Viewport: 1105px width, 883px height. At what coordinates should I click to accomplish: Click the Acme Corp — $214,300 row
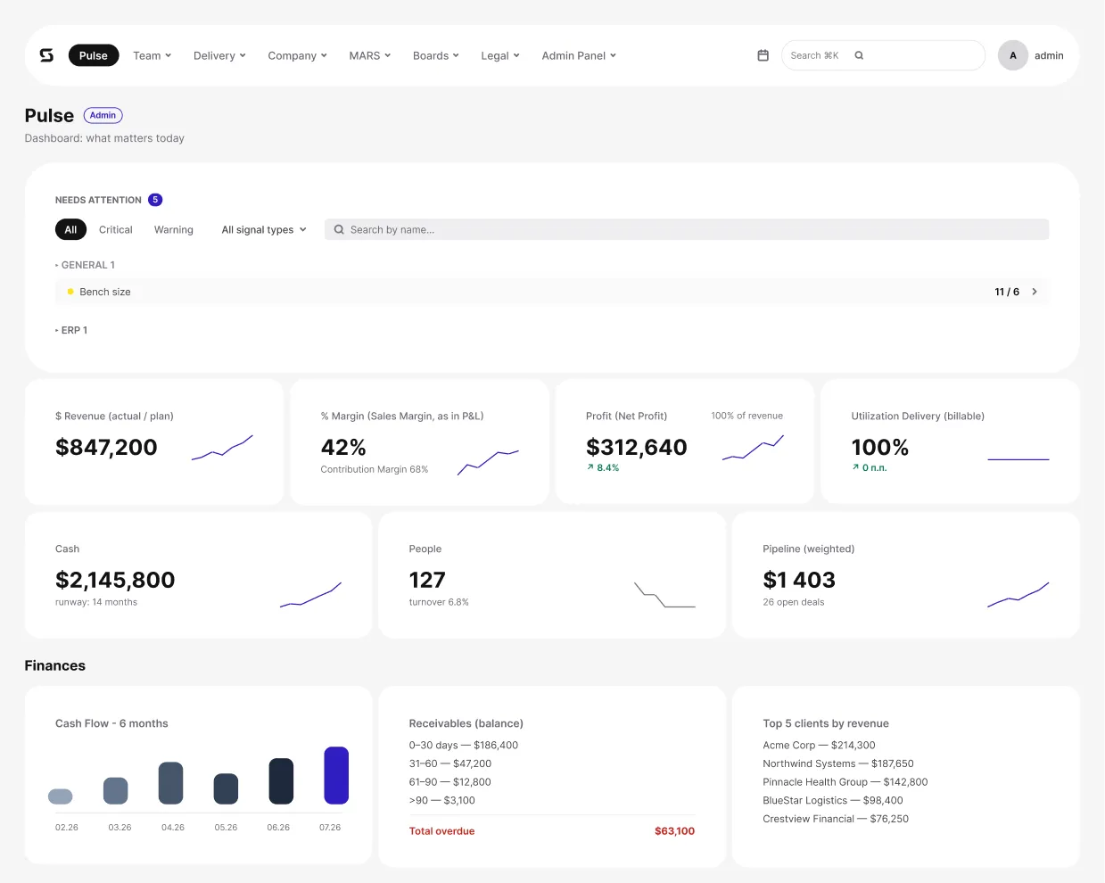[x=819, y=746]
